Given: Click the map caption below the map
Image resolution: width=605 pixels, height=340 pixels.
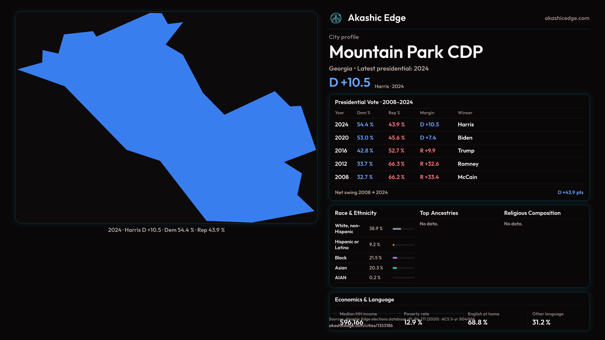Looking at the screenshot, I should 166,230.
